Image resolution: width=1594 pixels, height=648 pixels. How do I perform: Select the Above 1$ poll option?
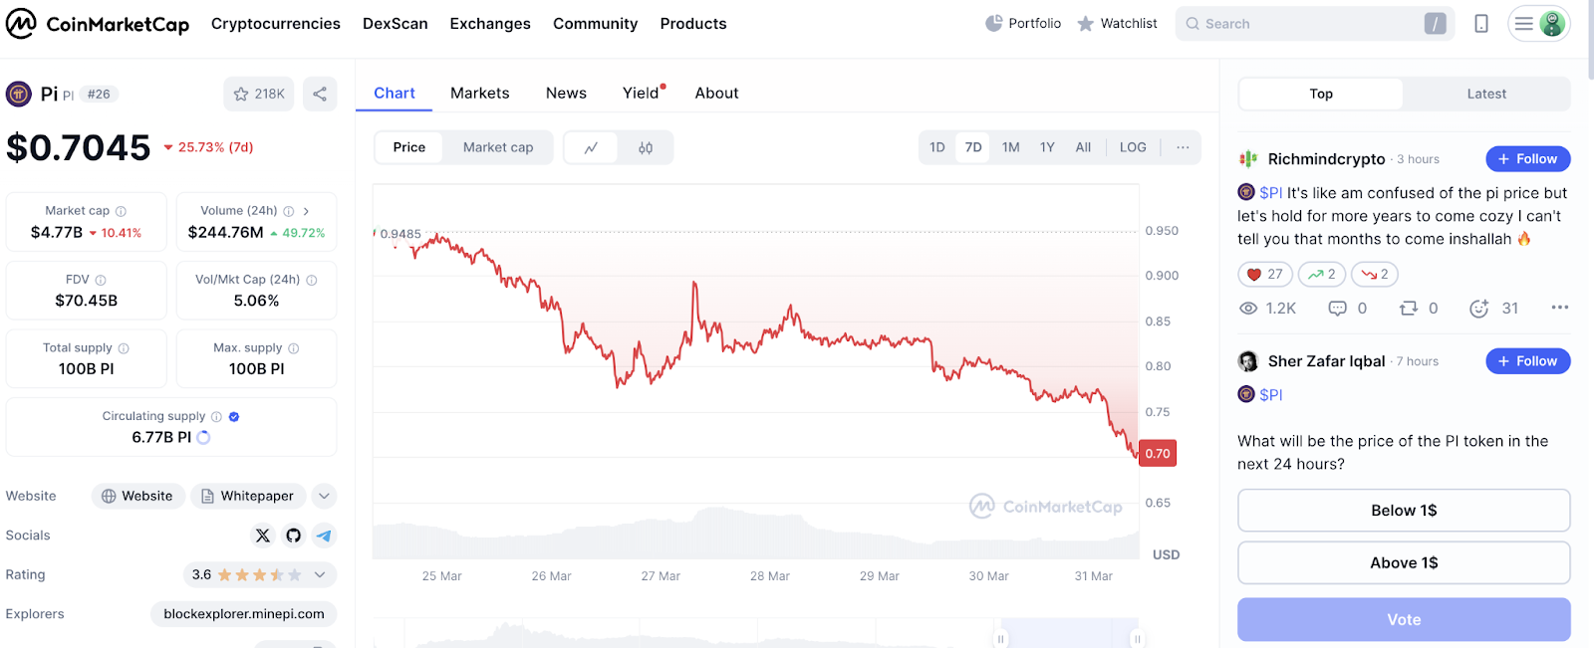(x=1404, y=563)
